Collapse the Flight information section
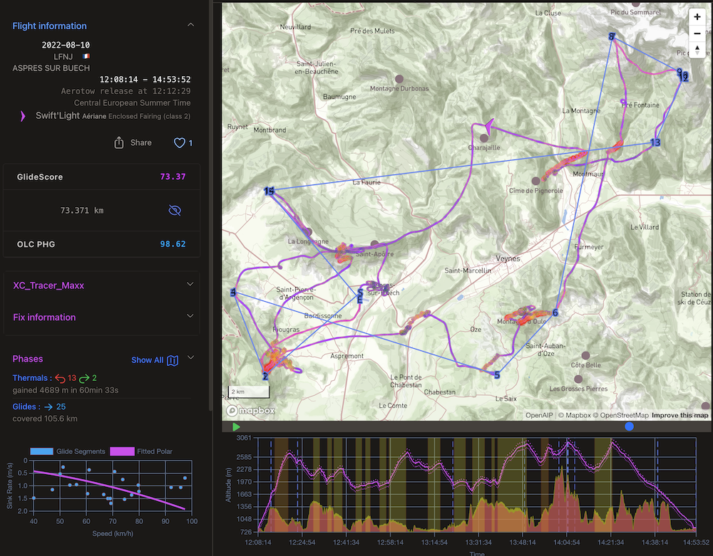The image size is (713, 556). pyautogui.click(x=190, y=25)
